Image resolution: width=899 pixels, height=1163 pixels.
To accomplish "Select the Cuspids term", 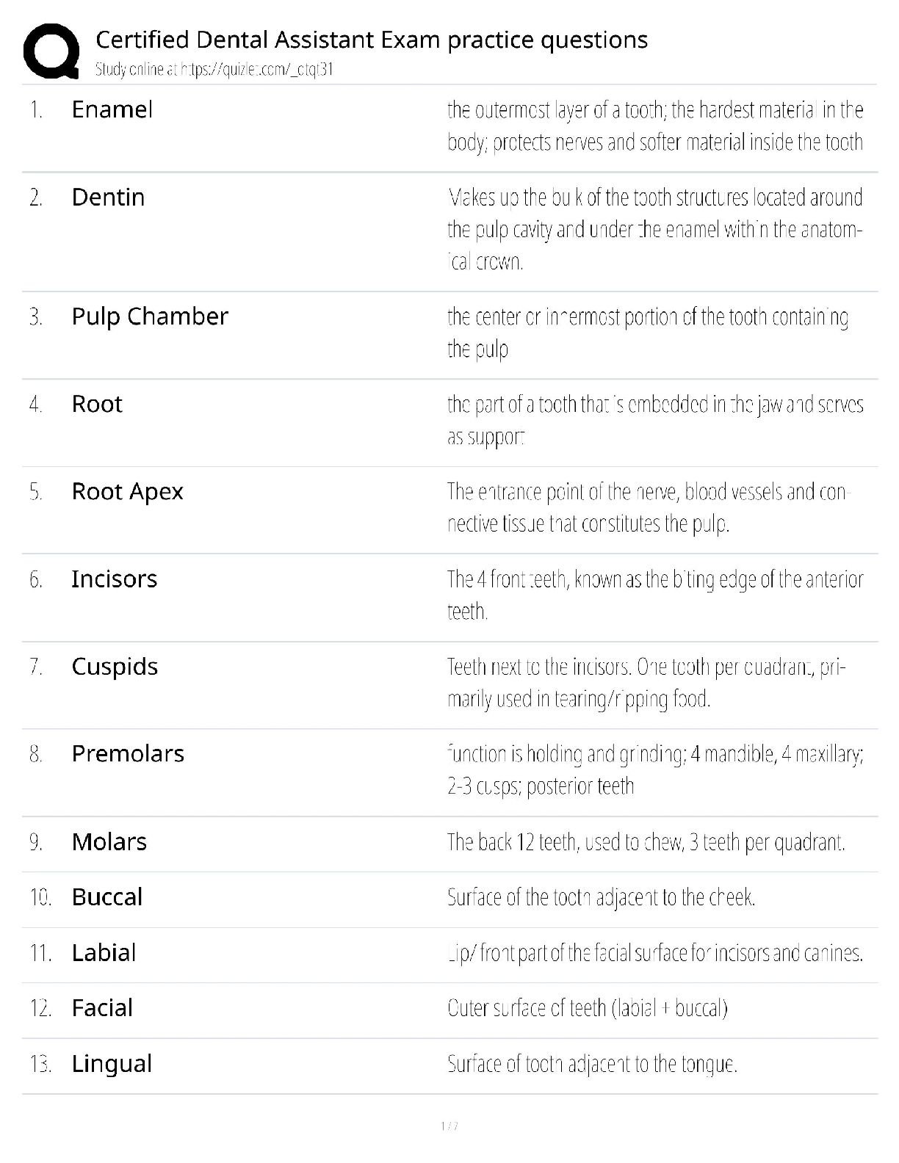I will click(115, 667).
